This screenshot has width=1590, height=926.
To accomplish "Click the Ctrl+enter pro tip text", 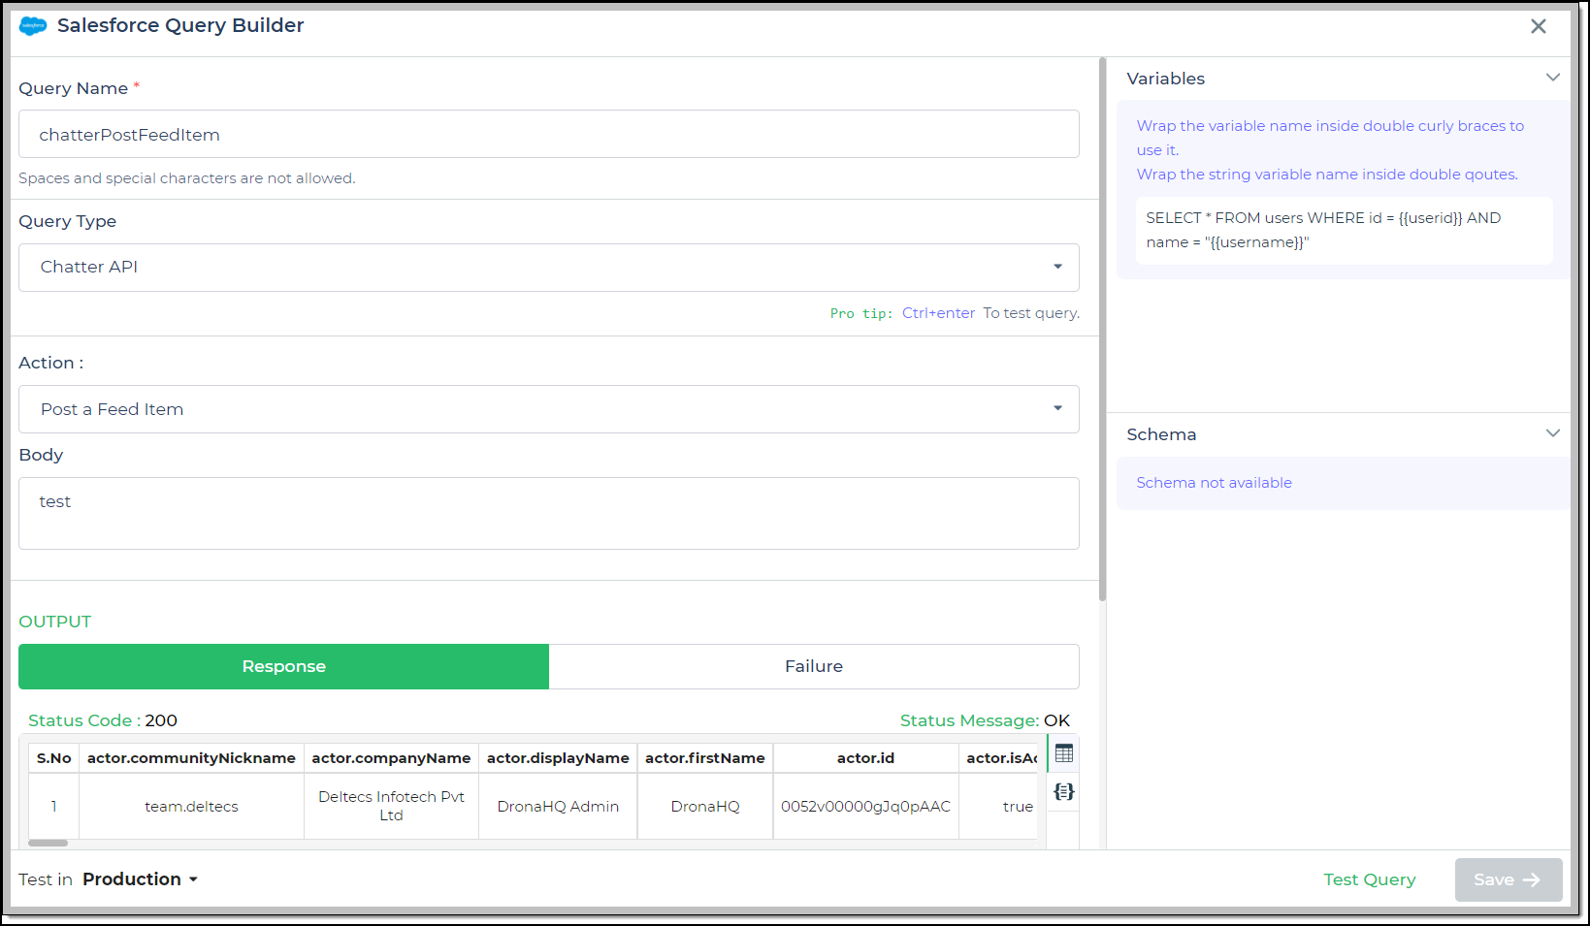I will [938, 313].
